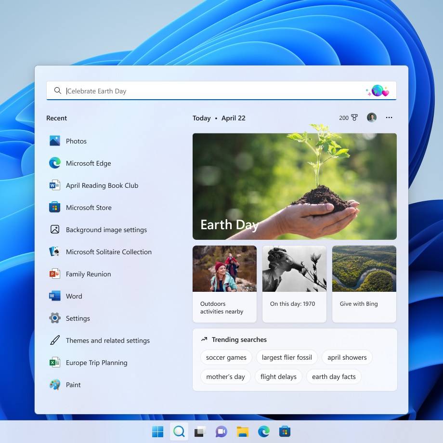
Task: Open Settings from the Recent list
Action: pos(78,318)
